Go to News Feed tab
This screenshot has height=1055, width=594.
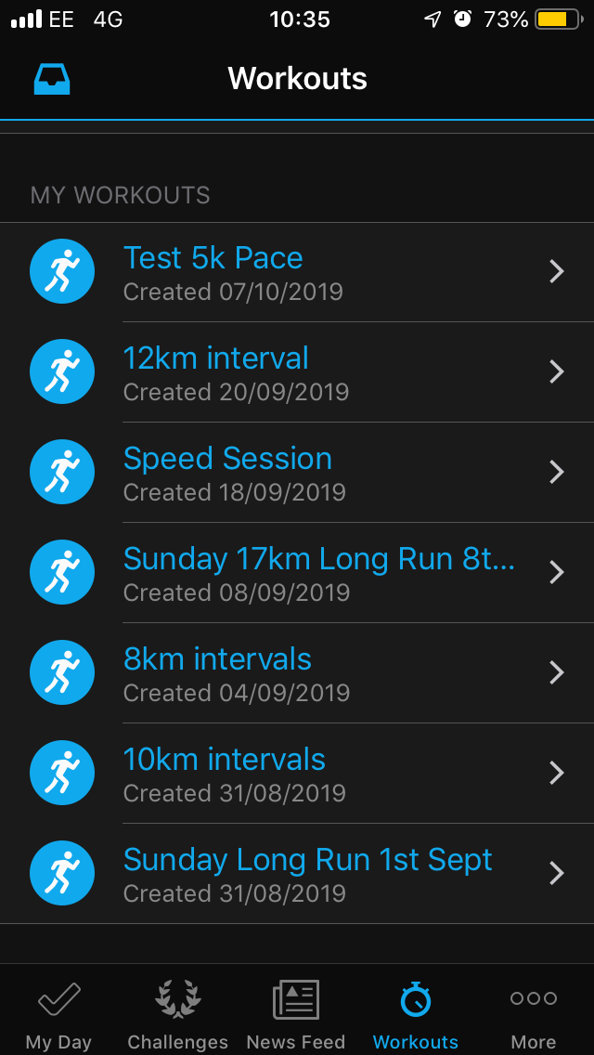[x=296, y=1014]
